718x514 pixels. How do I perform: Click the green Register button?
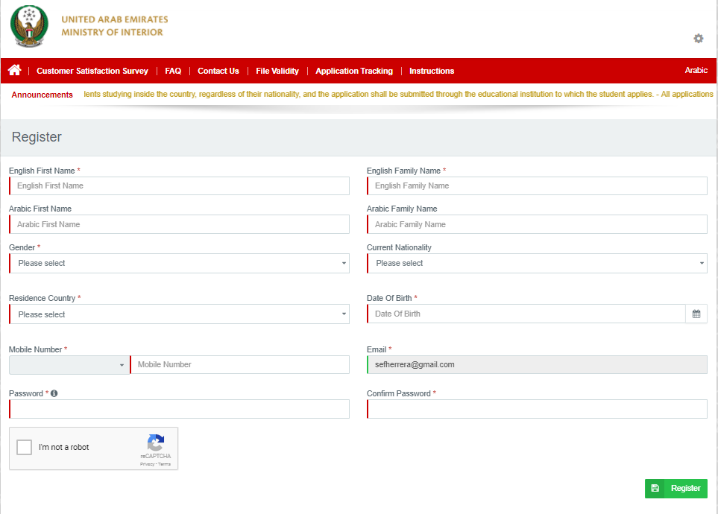point(676,489)
